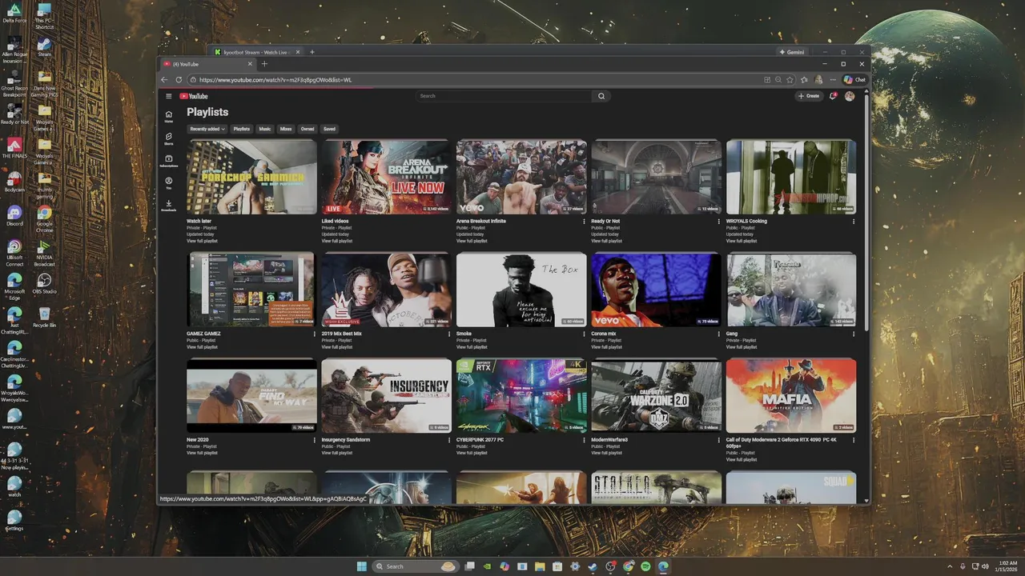
Task: Open Copilot Chat in browser toolbar
Action: point(854,80)
